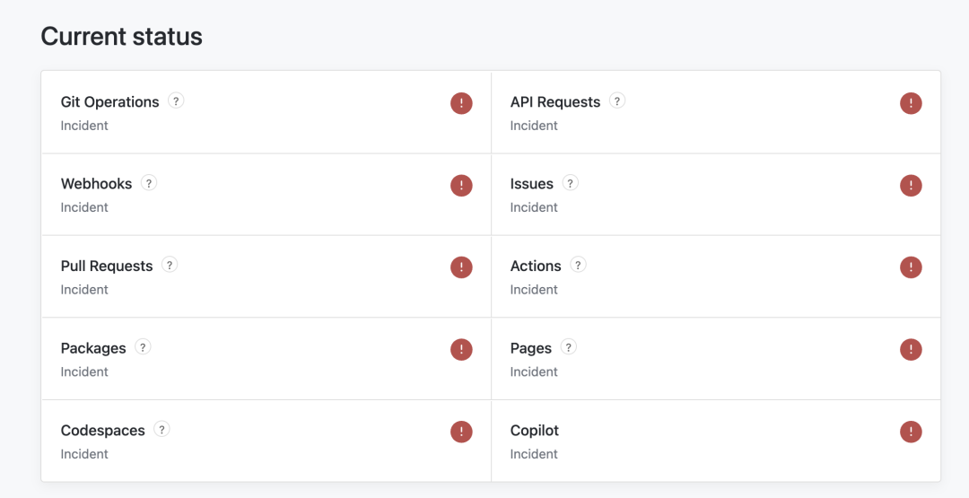This screenshot has width=969, height=498.
Task: Click the help icon beside Codespaces
Action: coord(161,430)
